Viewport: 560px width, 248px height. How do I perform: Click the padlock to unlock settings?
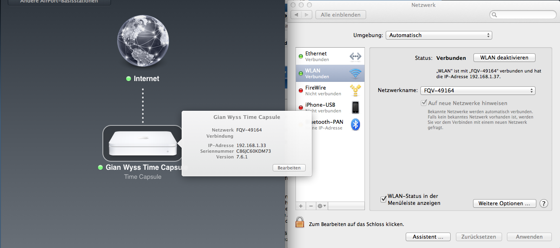coord(300,222)
